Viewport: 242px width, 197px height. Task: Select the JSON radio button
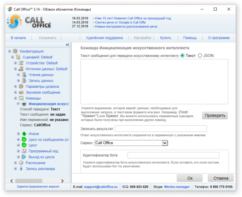(x=200, y=56)
